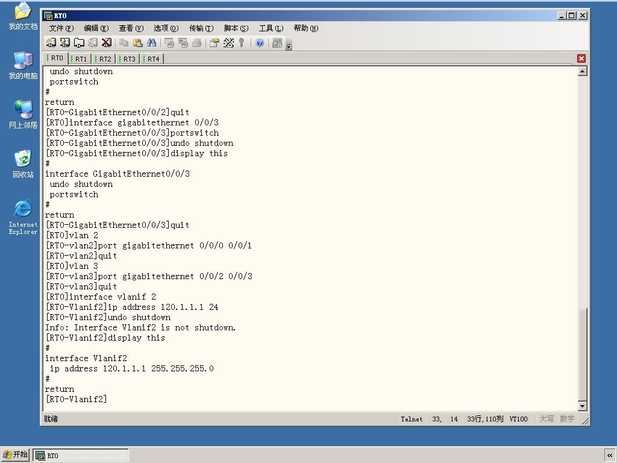This screenshot has width=617, height=463.
Task: Click the public key agent icon
Action: (242, 43)
